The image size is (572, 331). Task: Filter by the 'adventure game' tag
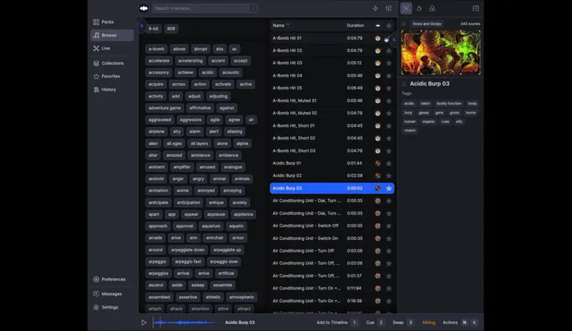[164, 108]
